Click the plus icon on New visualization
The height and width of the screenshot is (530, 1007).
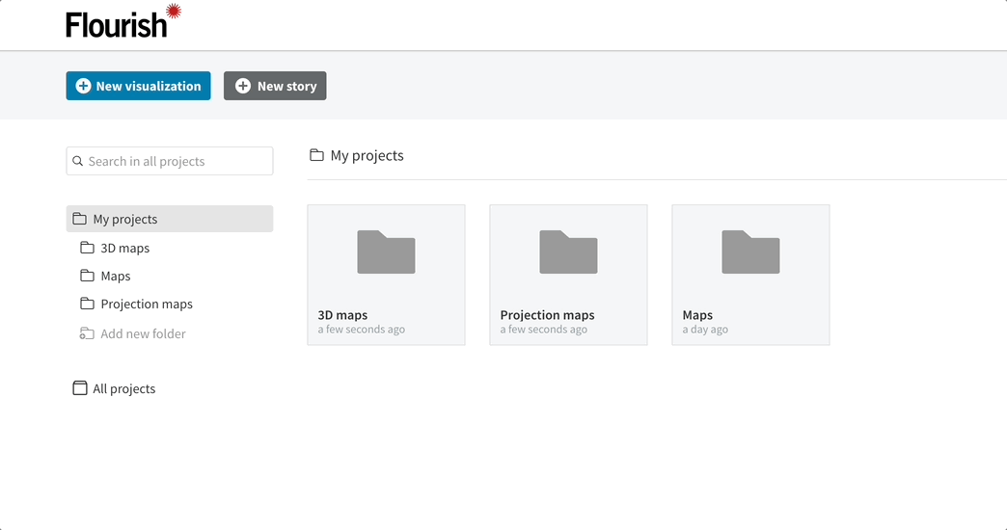[84, 86]
